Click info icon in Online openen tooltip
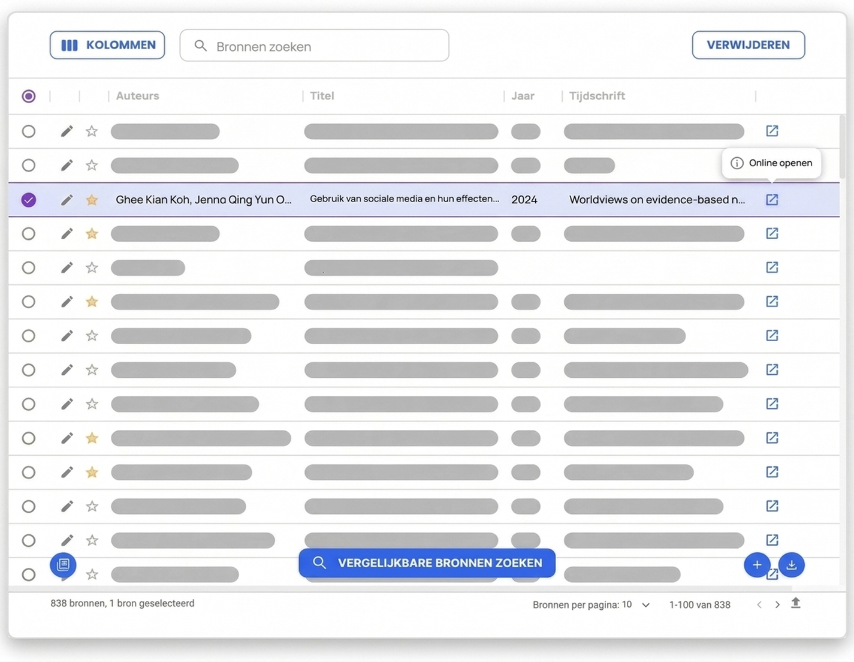 point(737,163)
